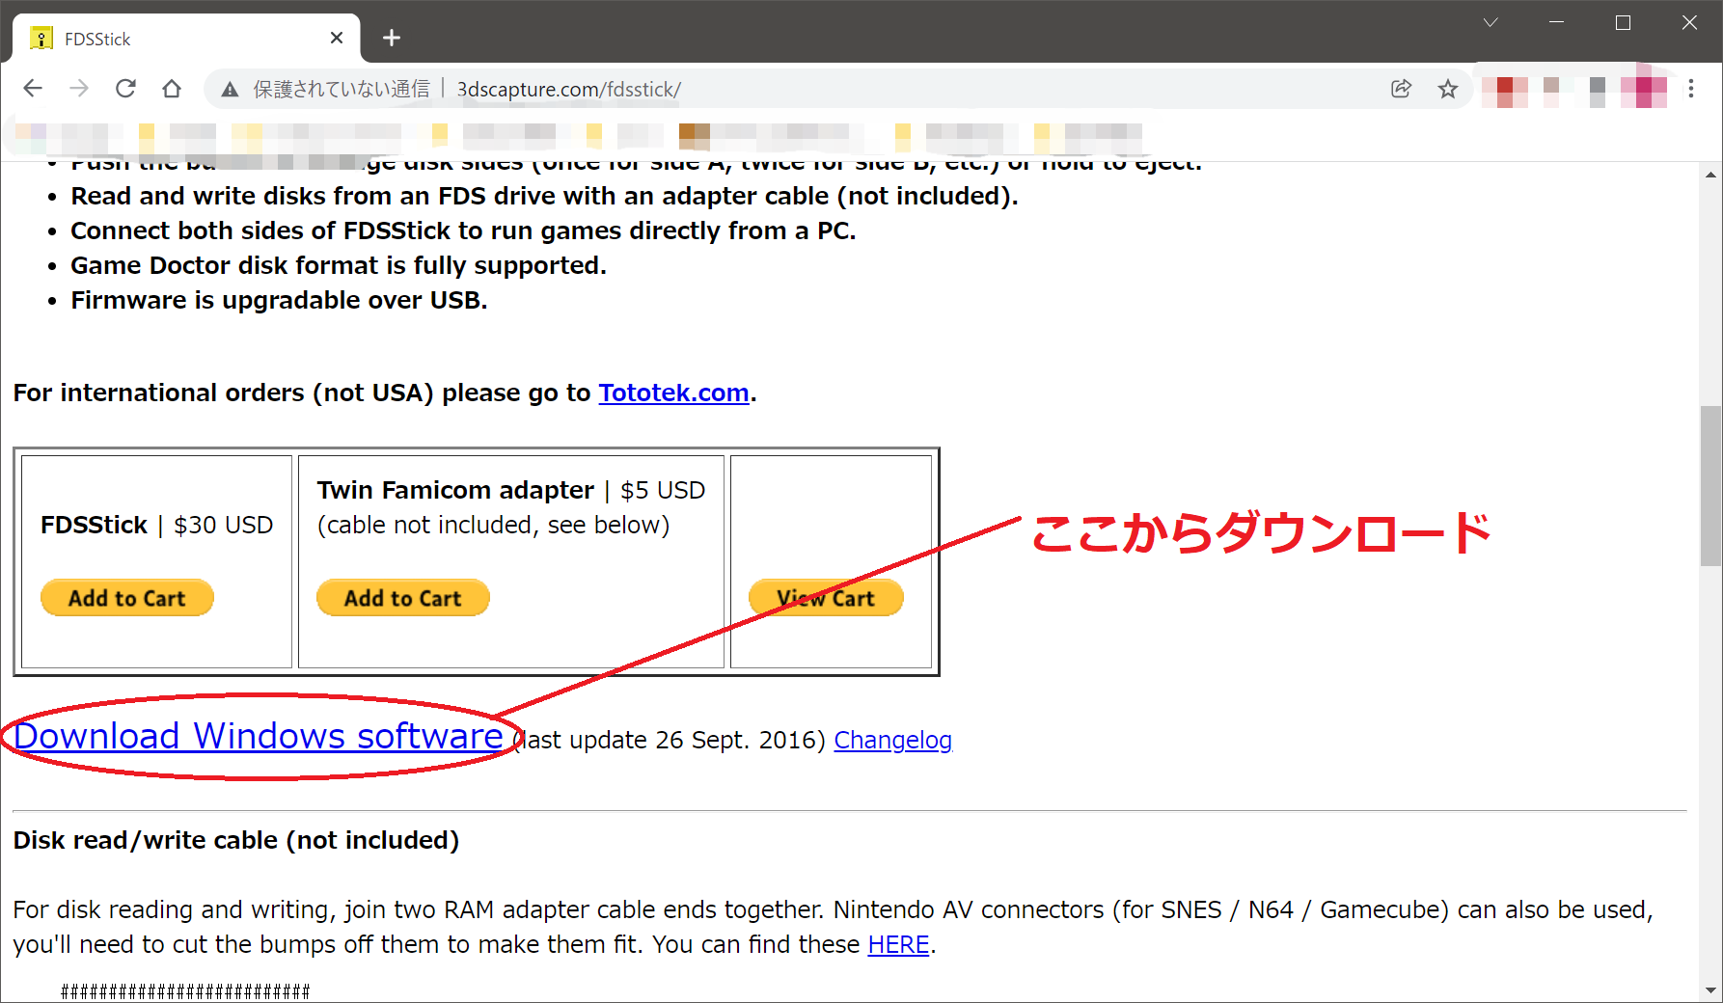Reload the current page
Image resolution: width=1723 pixels, height=1003 pixels.
pyautogui.click(x=125, y=89)
